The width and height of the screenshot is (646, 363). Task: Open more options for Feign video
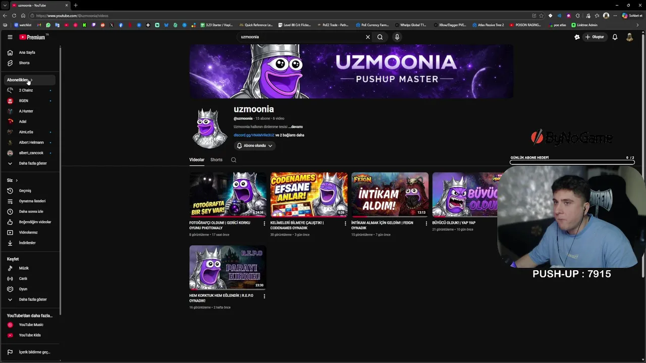[426, 223]
